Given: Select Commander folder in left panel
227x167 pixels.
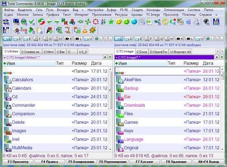Looking at the screenshot, I should (x=56, y=105).
